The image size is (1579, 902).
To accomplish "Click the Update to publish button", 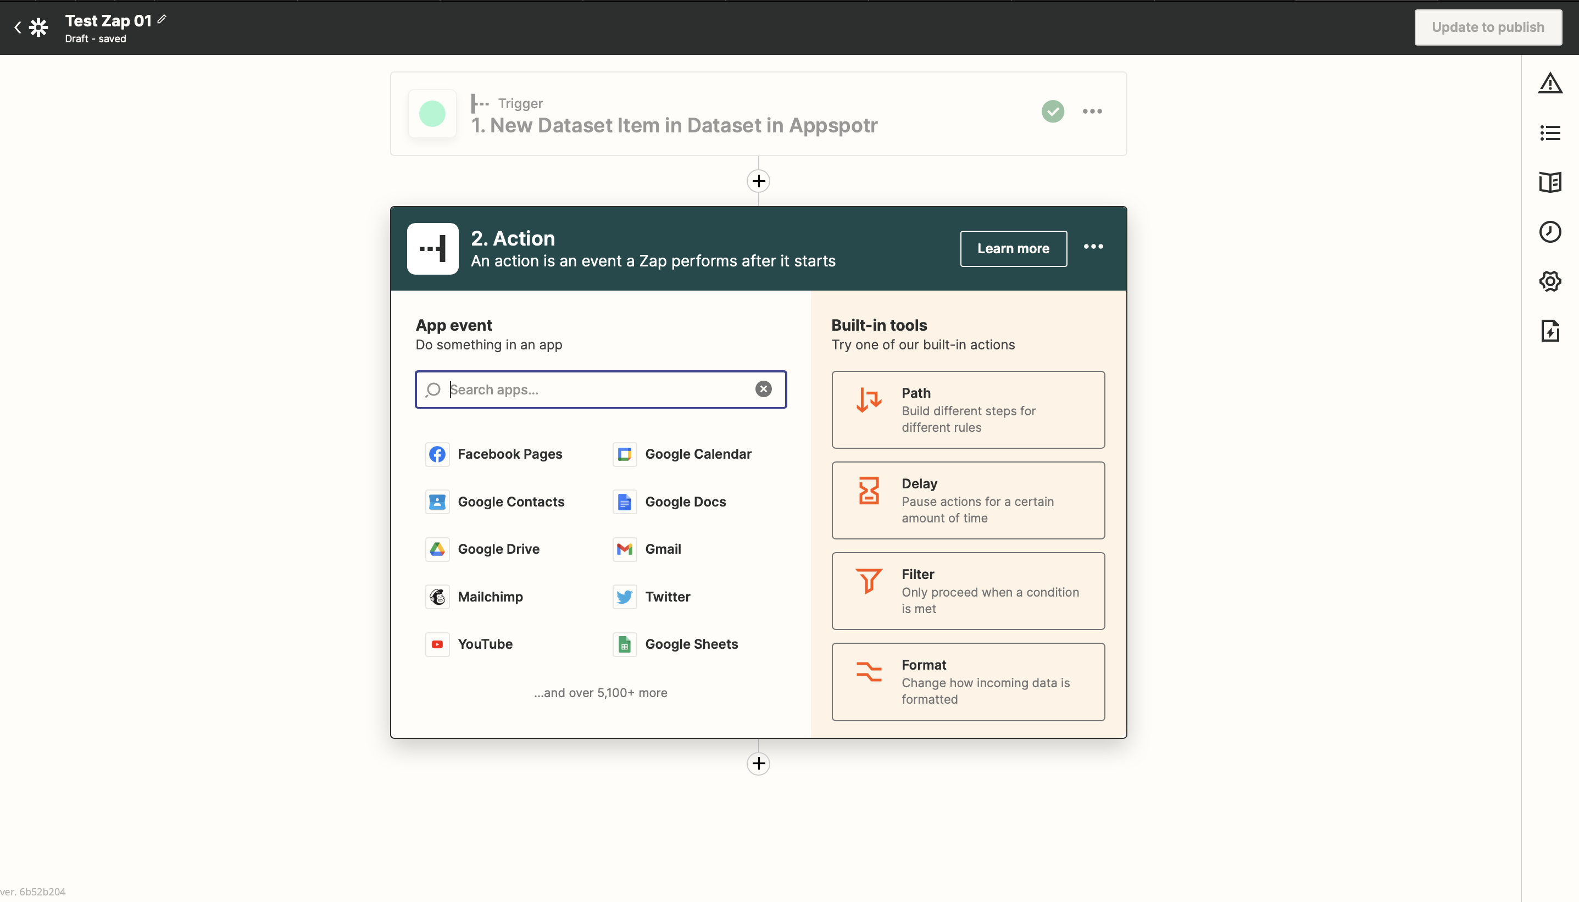I will 1487,27.
